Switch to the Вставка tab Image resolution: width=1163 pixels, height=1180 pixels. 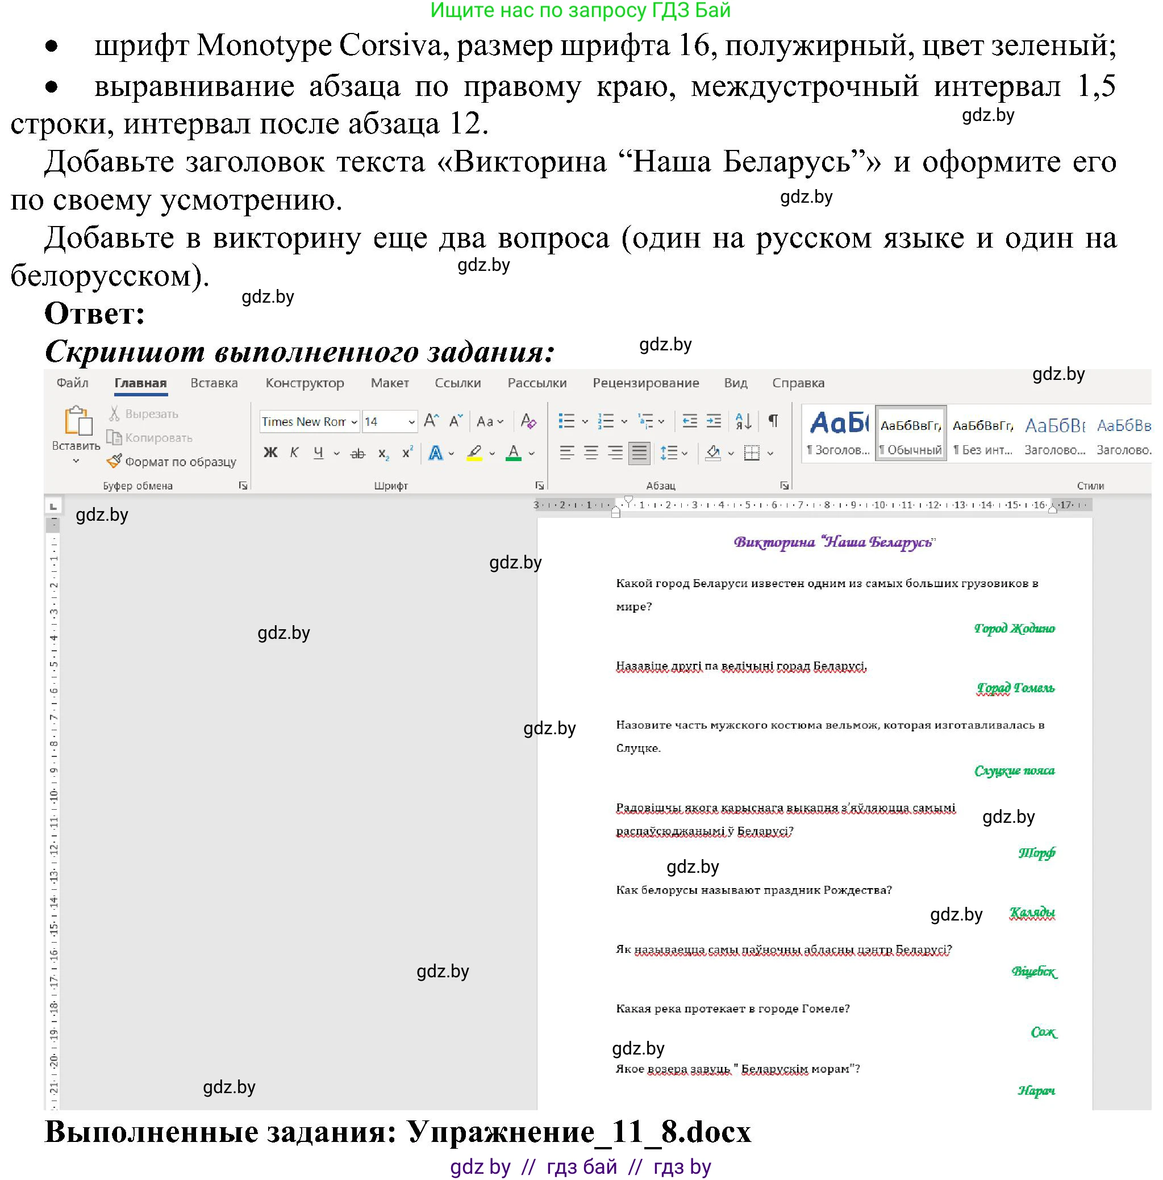coord(214,383)
